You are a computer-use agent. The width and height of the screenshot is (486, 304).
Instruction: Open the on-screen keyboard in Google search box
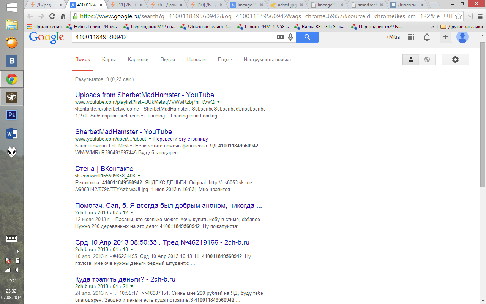[x=280, y=37]
